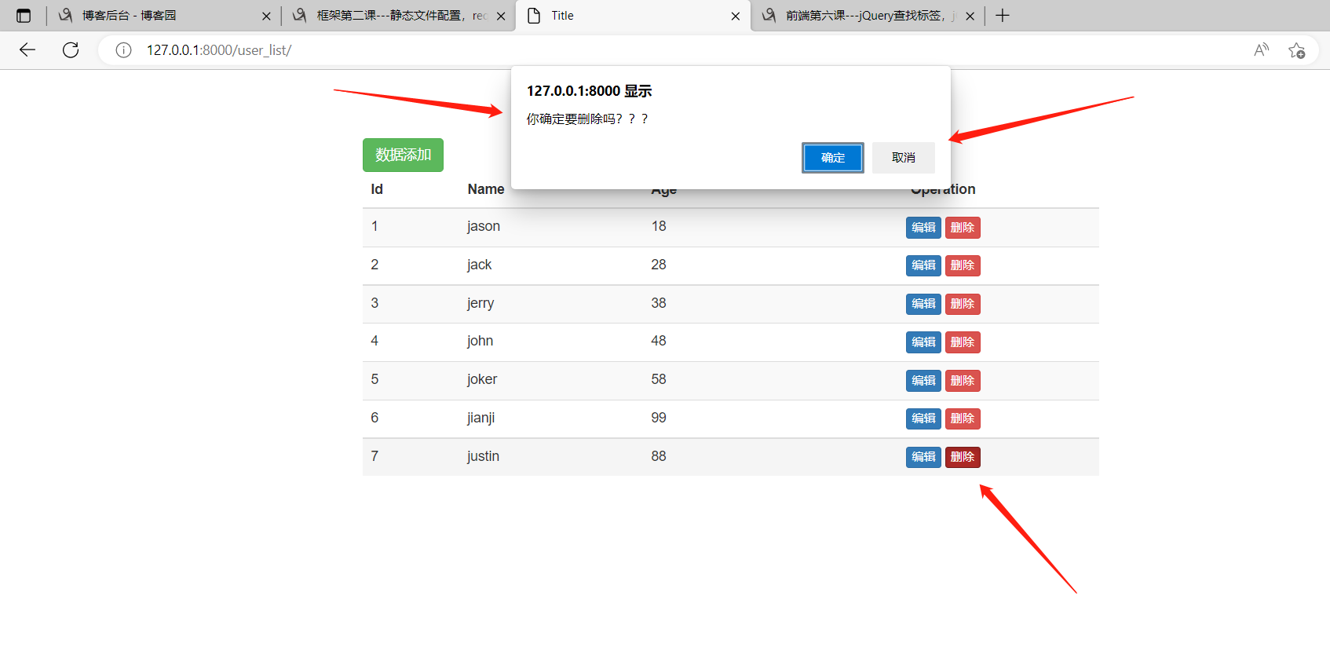Delete jason row with 删除 button
The width and height of the screenshot is (1330, 669).
963,228
